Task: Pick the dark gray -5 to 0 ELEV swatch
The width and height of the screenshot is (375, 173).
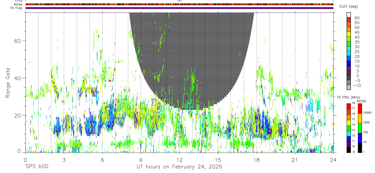Action: point(349,78)
